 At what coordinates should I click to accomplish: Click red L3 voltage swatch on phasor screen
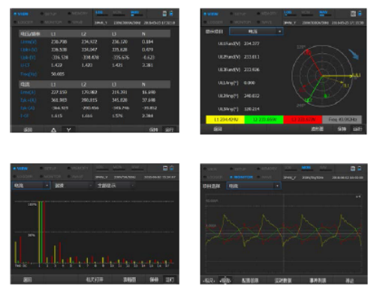click(303, 120)
